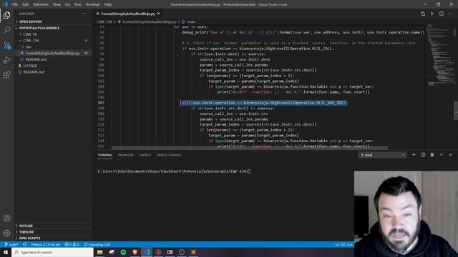Click the horizontal scrollbar under the editor

point(250,148)
